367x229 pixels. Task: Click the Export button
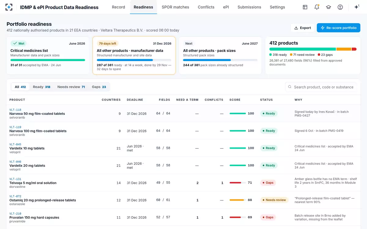[302, 28]
